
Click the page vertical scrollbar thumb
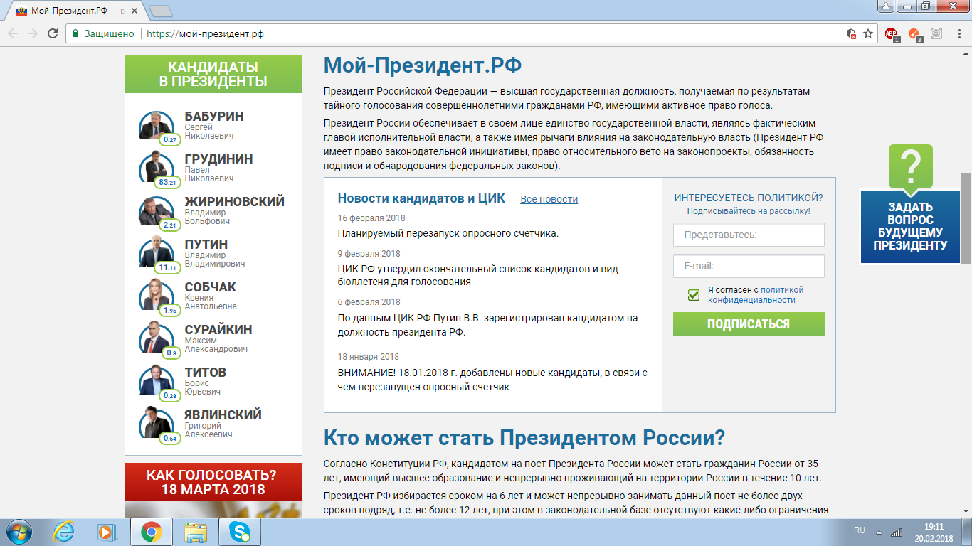tap(966, 217)
